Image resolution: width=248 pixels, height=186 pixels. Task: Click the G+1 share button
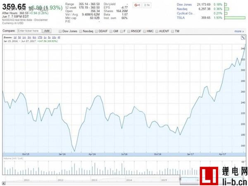point(137,5)
